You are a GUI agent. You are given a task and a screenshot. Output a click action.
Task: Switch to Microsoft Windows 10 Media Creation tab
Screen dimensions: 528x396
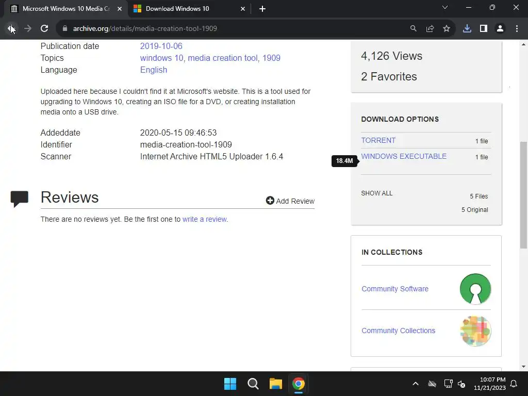click(x=66, y=9)
